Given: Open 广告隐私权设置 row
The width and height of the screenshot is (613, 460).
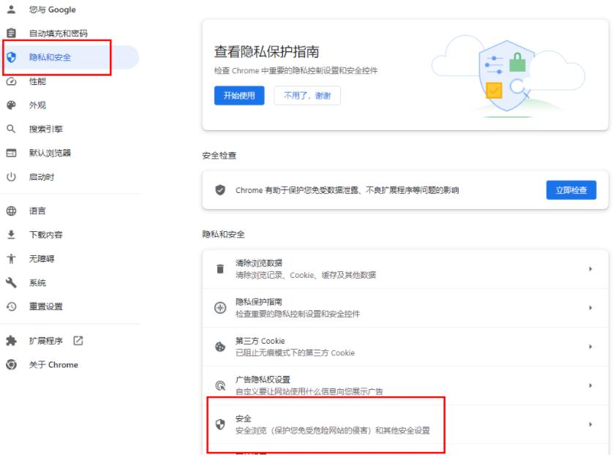Looking at the screenshot, I should click(405, 385).
